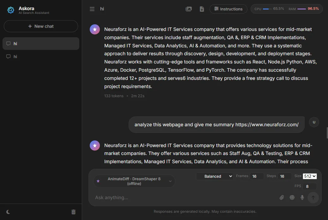The height and width of the screenshot is (220, 328).
Task: Click the download/export chat icon
Action: (x=202, y=9)
